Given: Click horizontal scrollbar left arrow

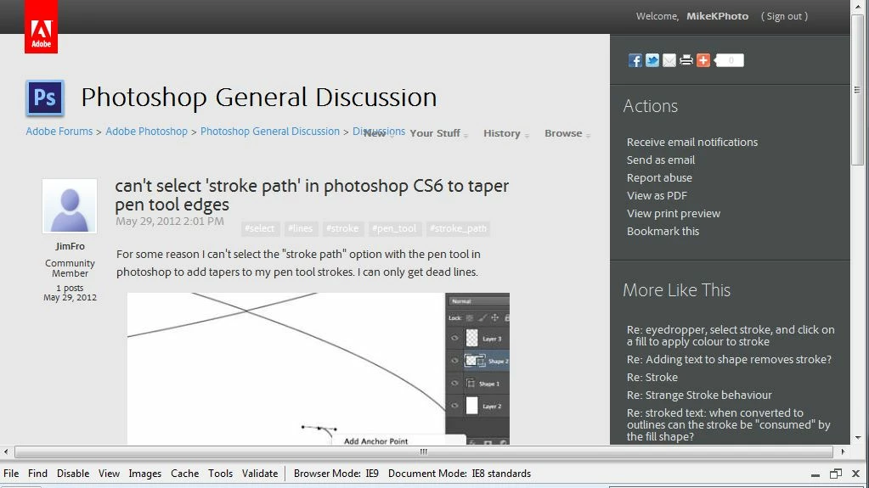Looking at the screenshot, I should tap(6, 452).
